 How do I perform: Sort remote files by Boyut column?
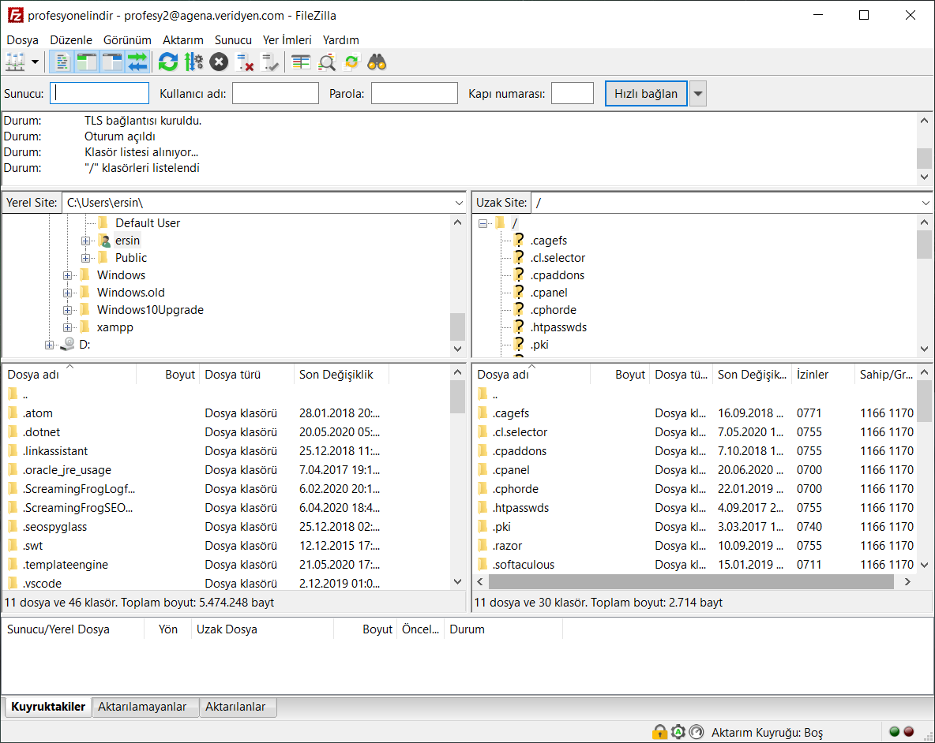pos(620,375)
